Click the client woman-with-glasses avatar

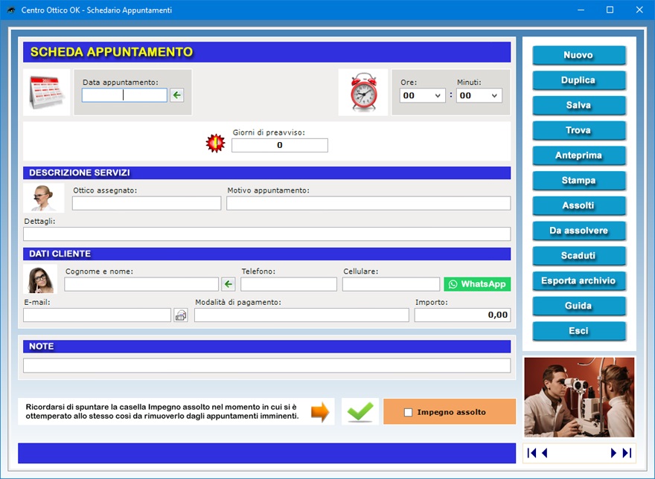40,280
